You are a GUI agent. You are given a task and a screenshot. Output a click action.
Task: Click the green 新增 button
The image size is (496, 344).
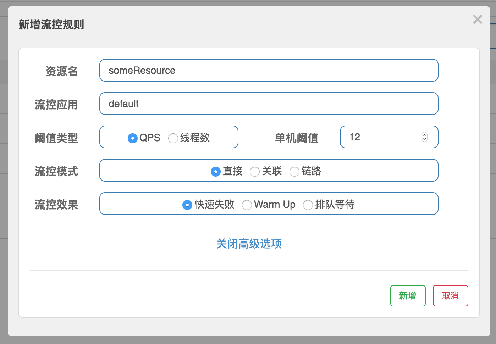coord(408,295)
